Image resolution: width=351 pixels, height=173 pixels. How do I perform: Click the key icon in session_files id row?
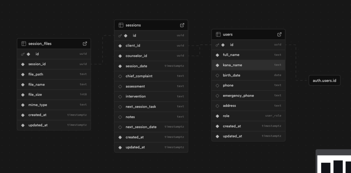(23, 54)
